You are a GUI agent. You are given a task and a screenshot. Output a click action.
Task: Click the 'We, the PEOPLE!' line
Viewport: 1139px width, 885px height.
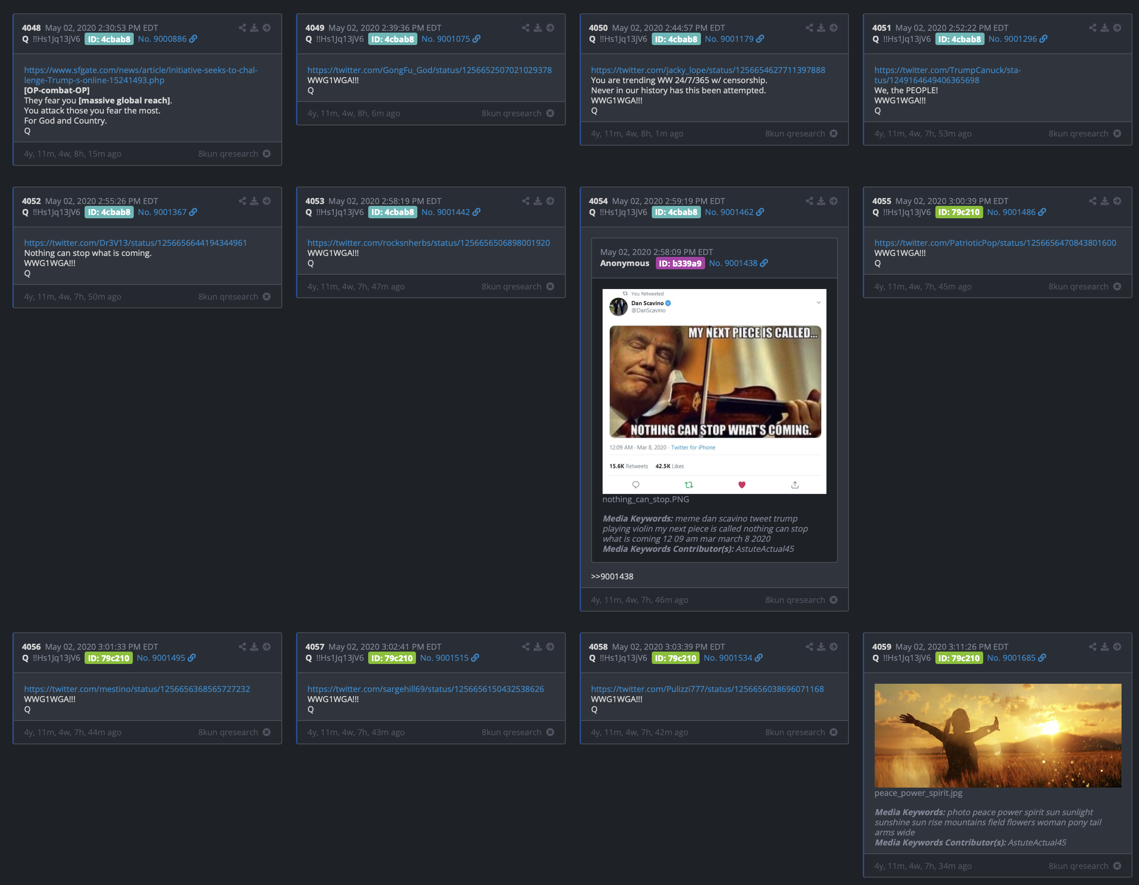(906, 90)
